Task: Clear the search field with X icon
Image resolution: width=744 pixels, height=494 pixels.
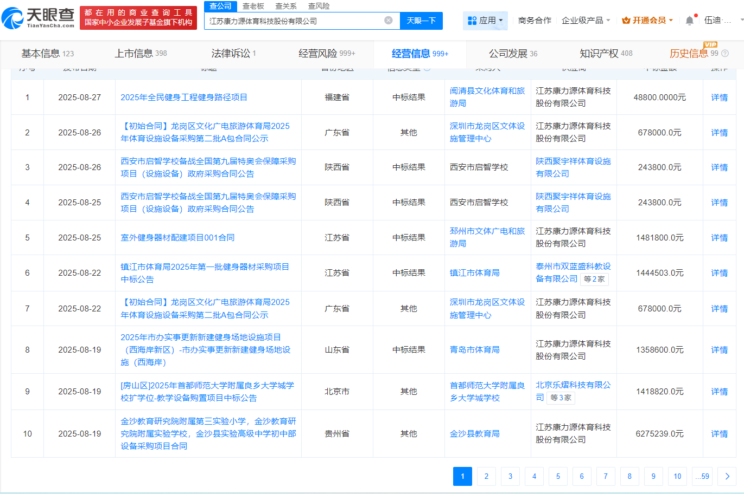Action: pos(389,21)
